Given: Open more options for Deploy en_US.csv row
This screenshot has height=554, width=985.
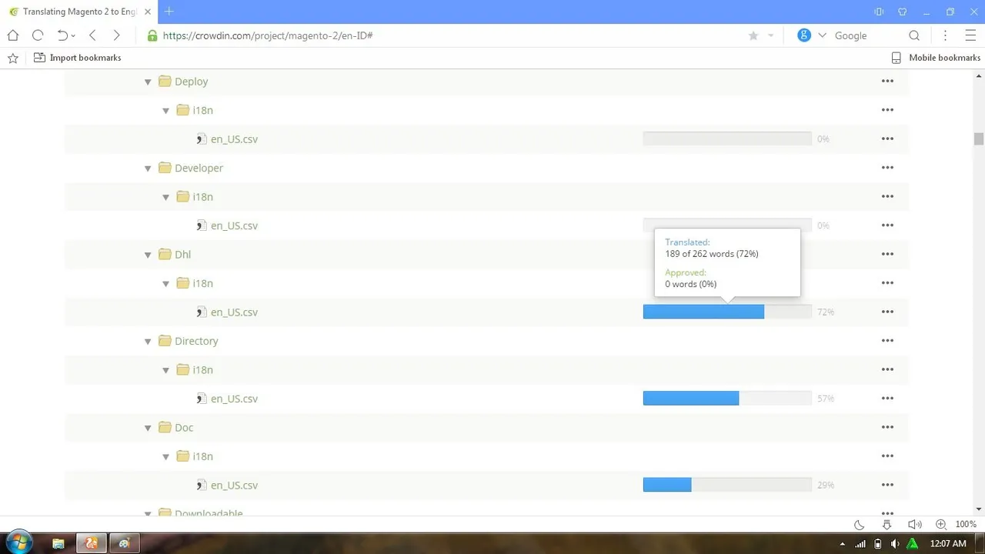Looking at the screenshot, I should (x=887, y=138).
